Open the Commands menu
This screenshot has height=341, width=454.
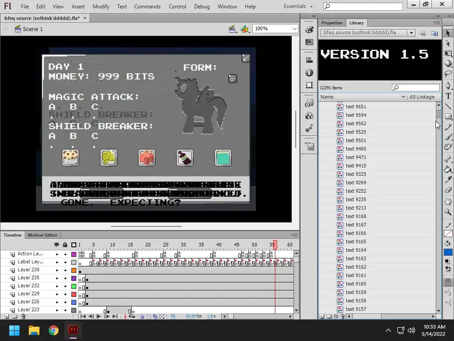click(x=147, y=6)
